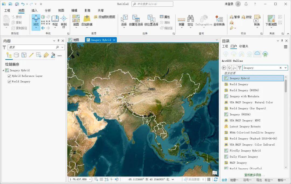Click the catalog results vertical scrollbar

[286, 86]
